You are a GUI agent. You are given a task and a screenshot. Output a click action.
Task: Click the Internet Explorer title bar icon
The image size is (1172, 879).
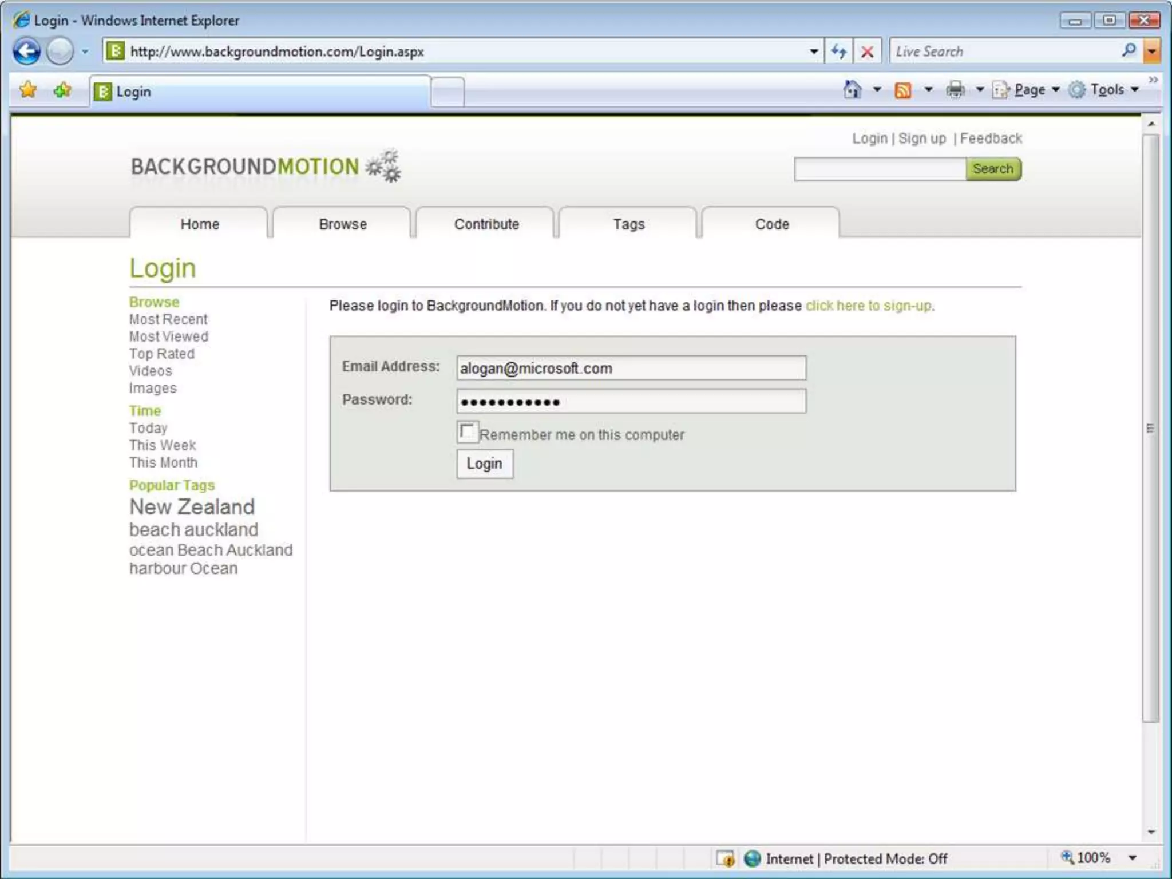(x=22, y=20)
